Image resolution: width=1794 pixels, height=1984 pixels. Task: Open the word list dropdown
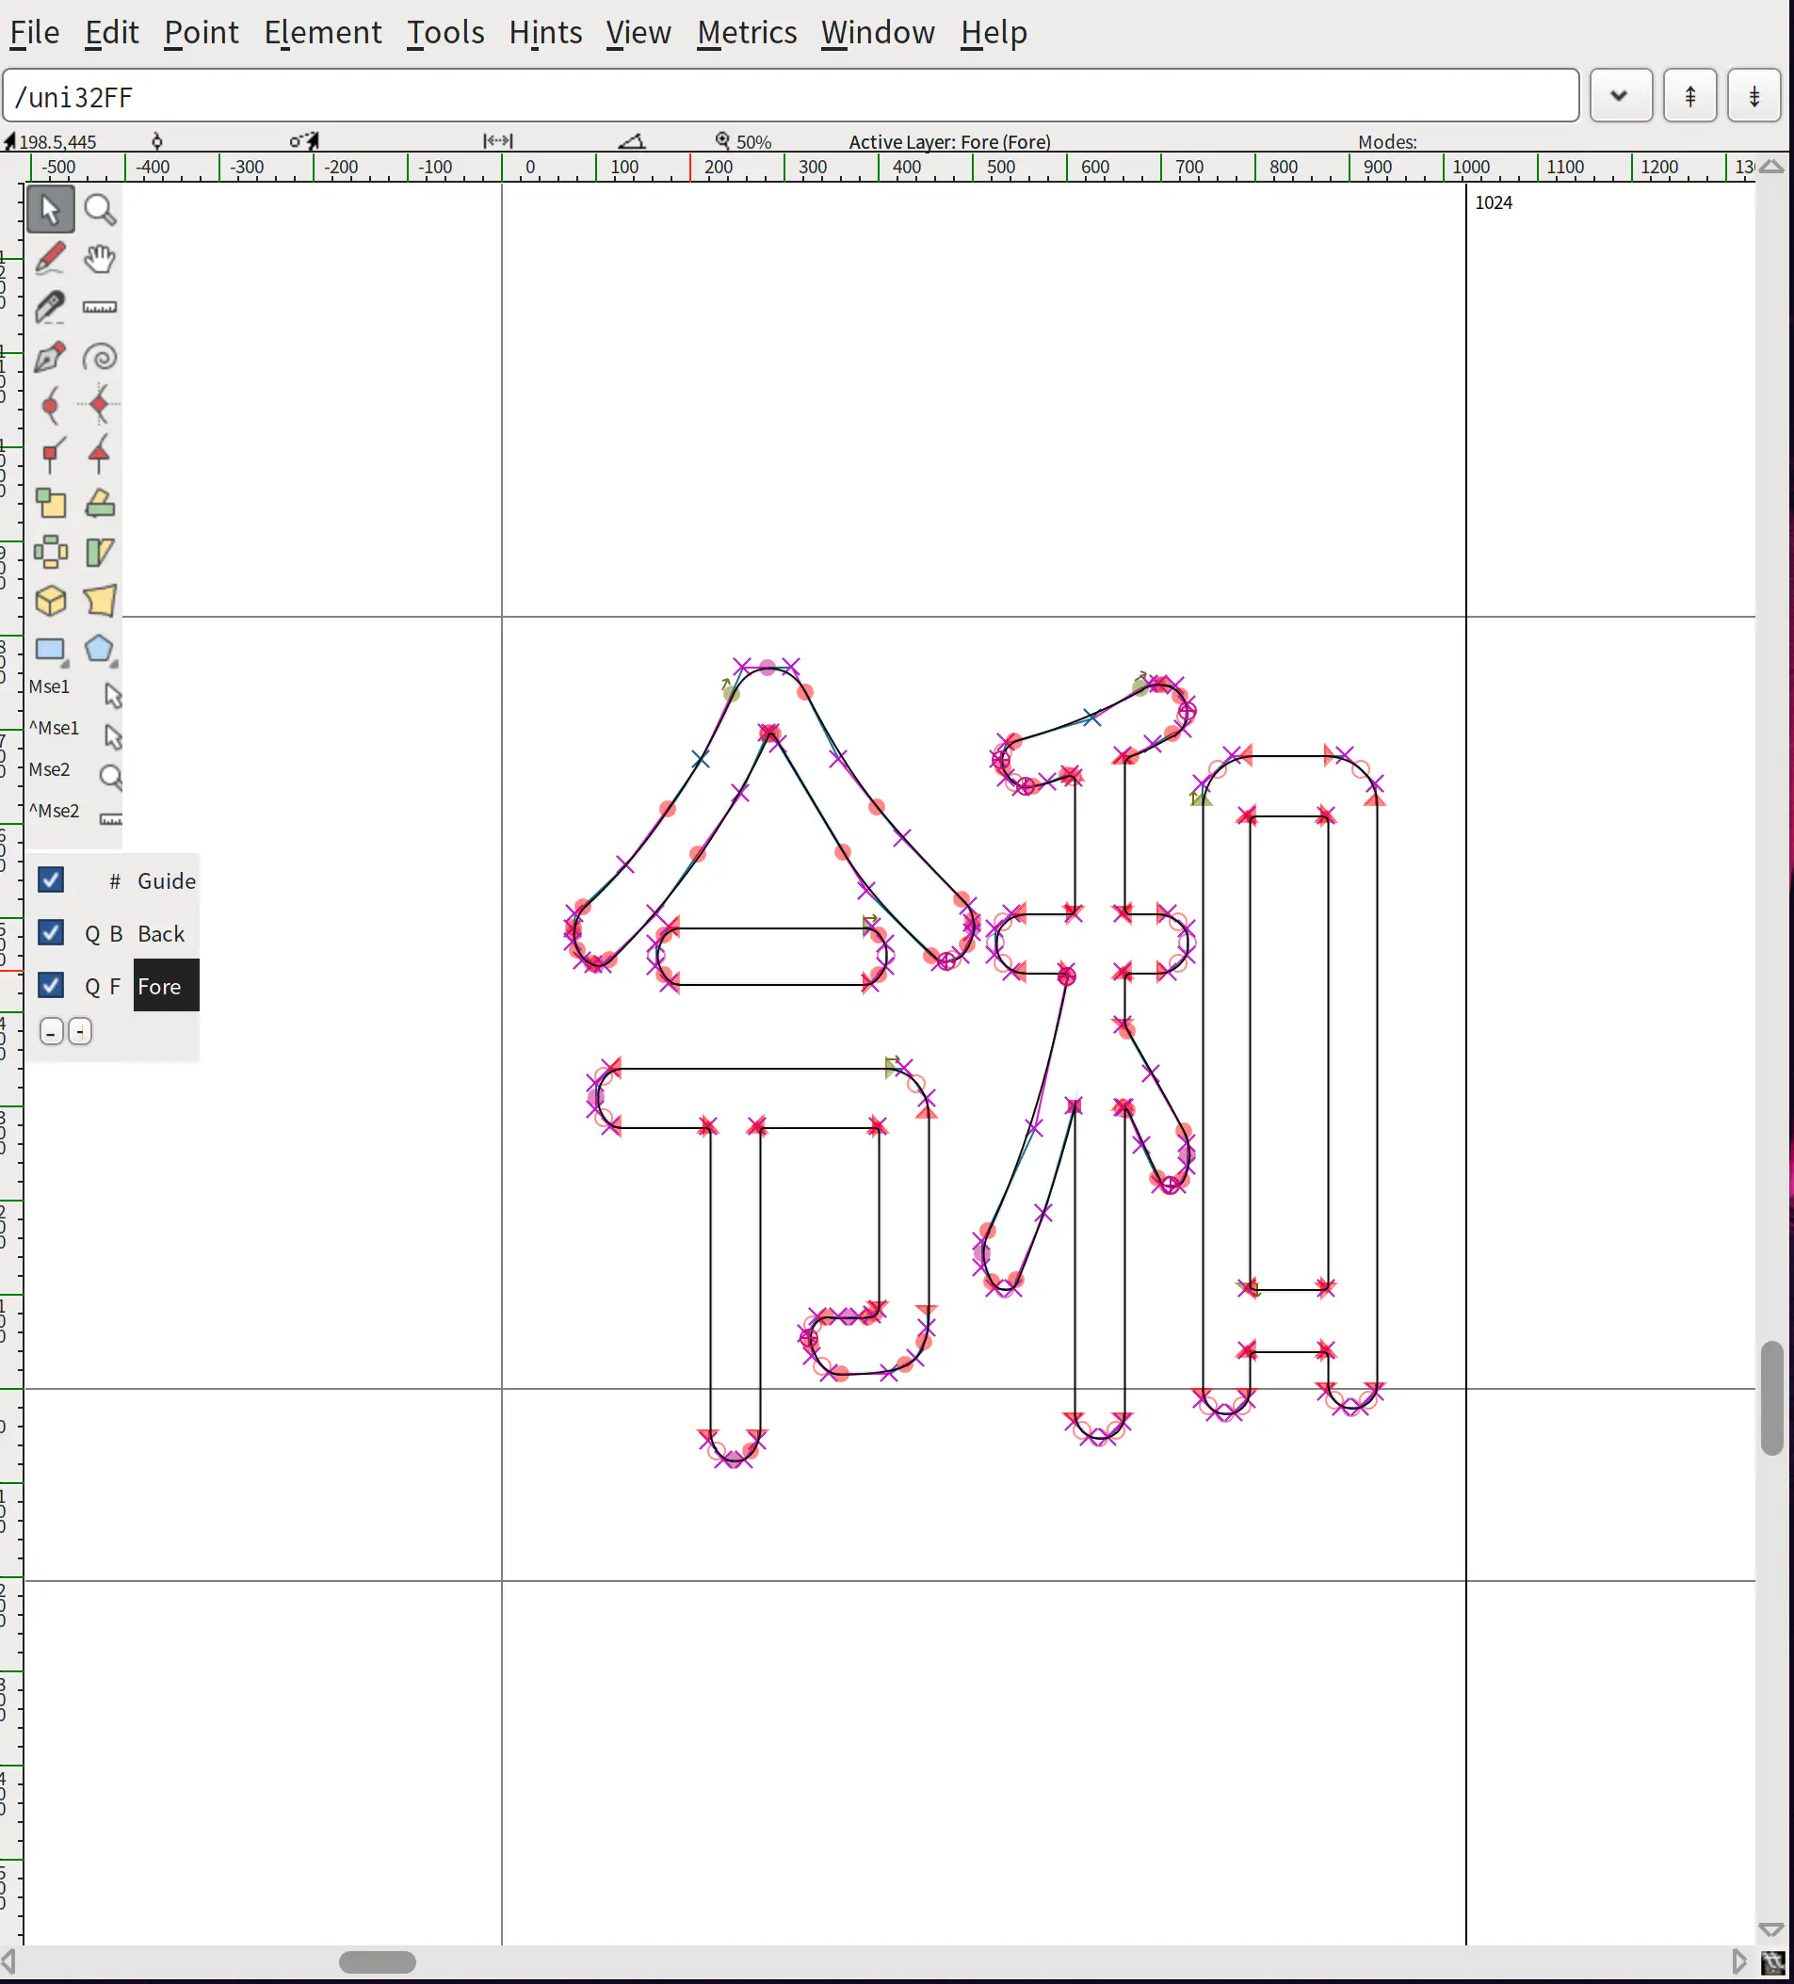1619,95
